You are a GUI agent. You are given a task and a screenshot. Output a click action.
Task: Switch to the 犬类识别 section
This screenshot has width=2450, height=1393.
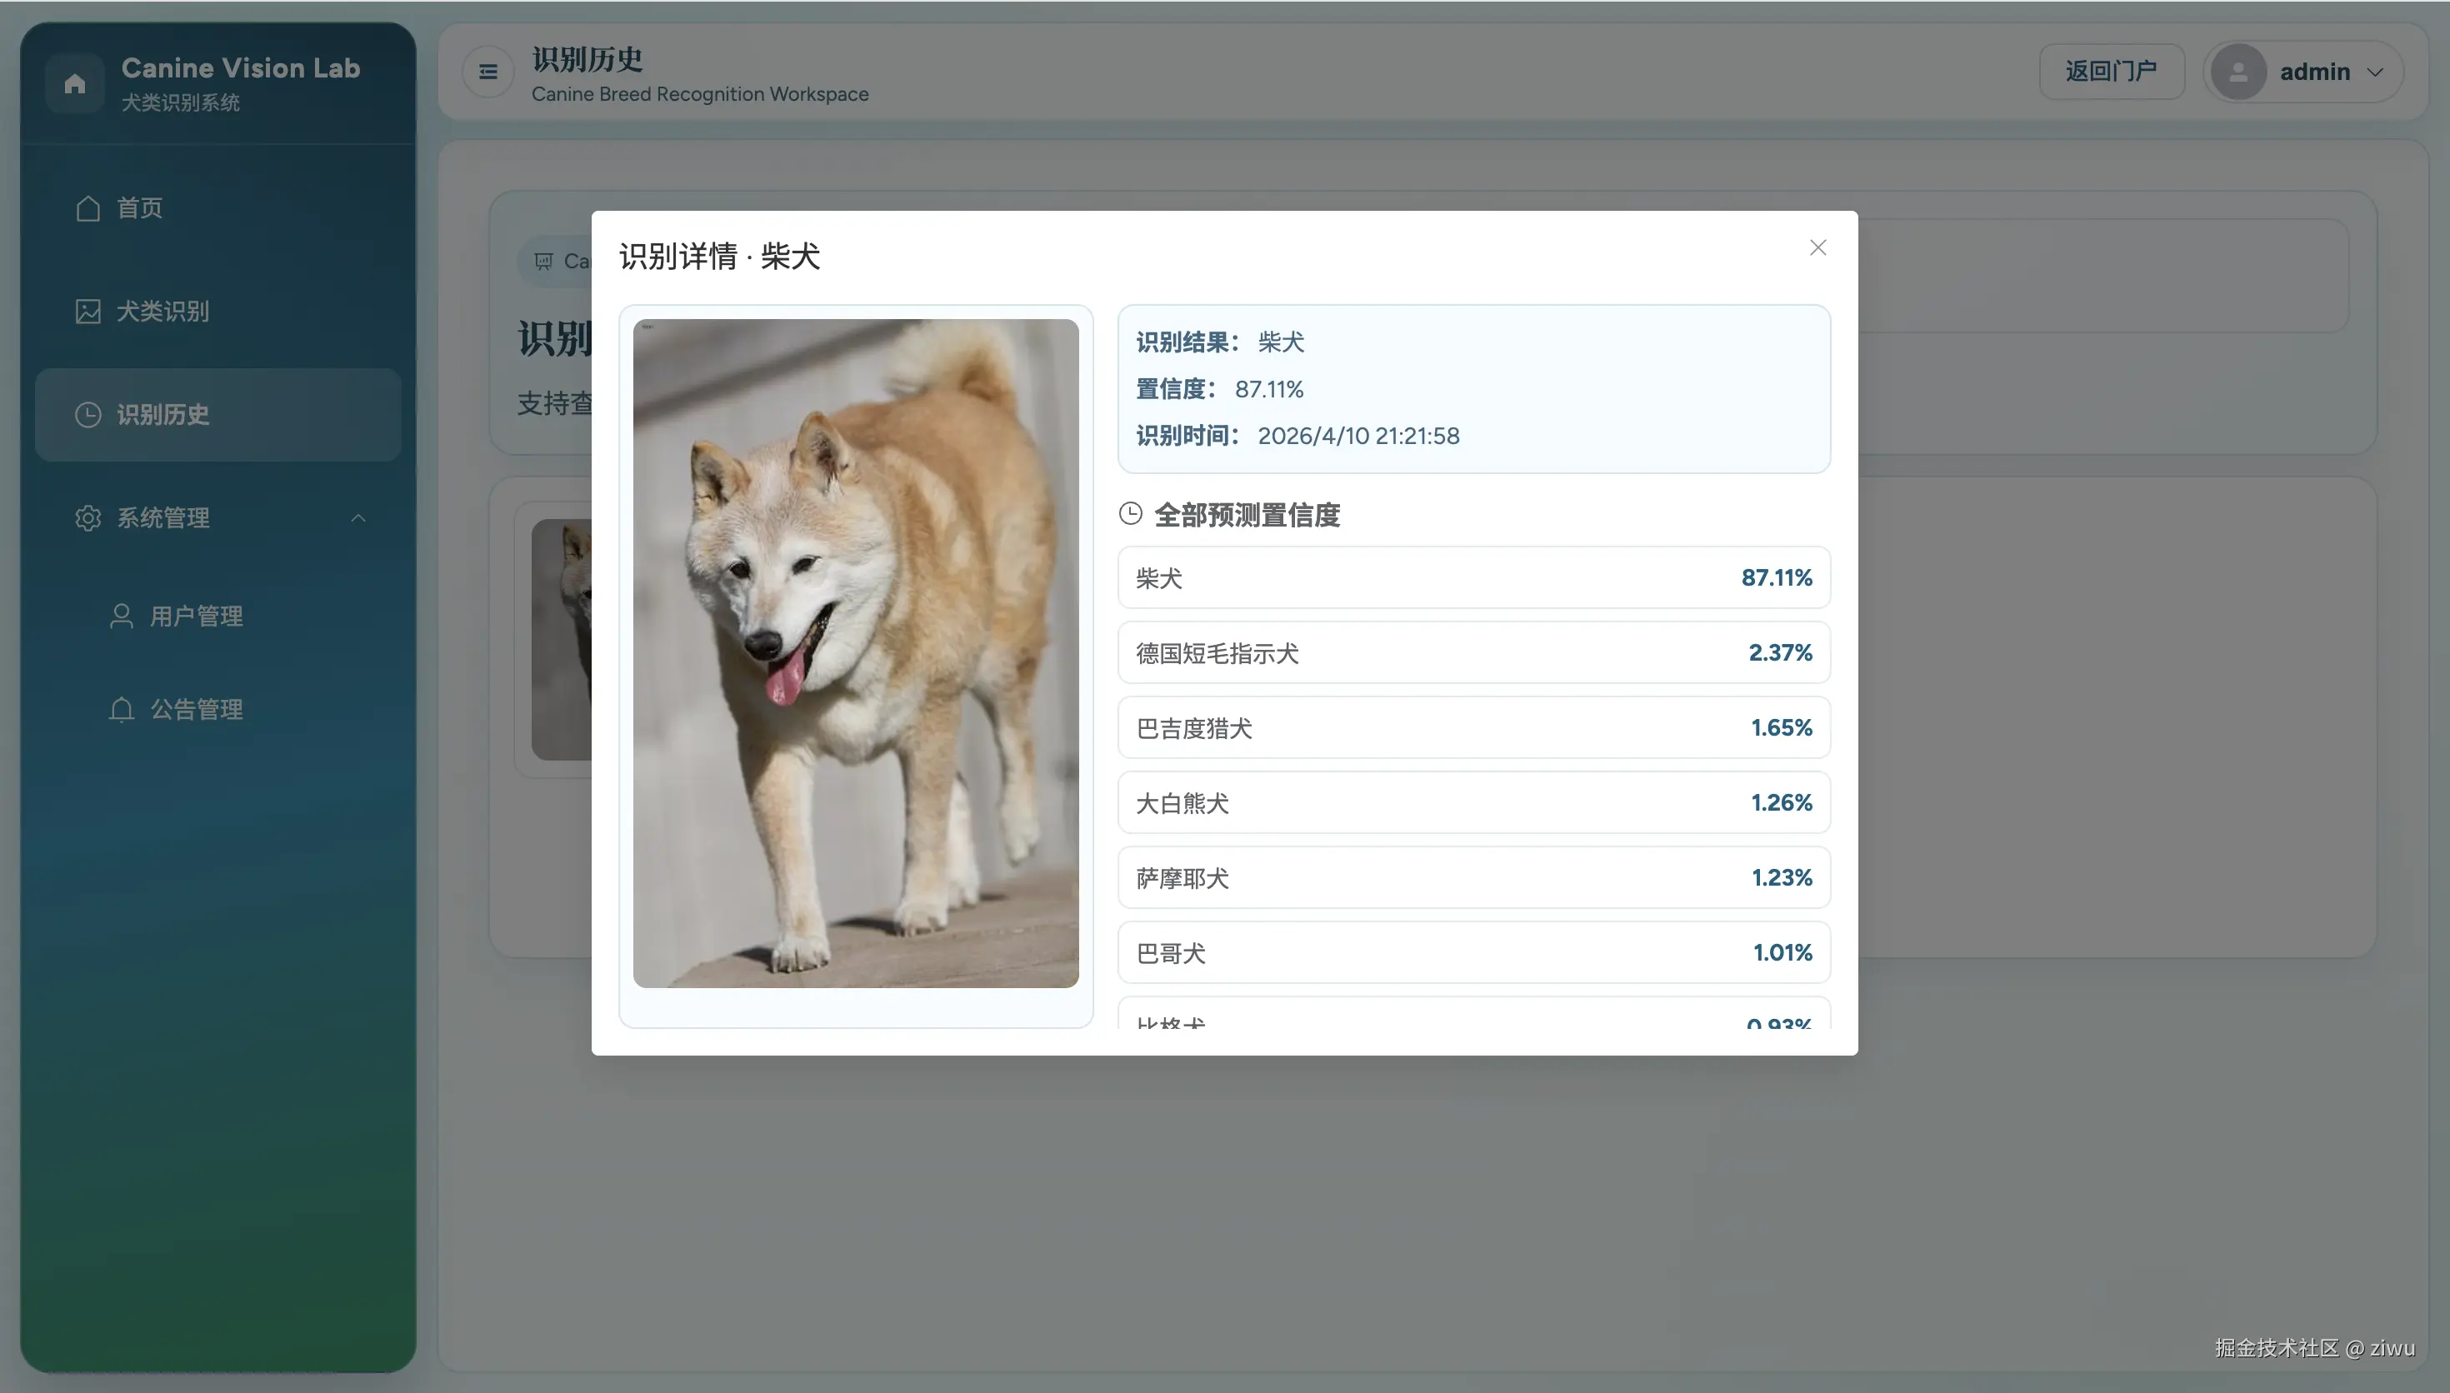(x=164, y=311)
